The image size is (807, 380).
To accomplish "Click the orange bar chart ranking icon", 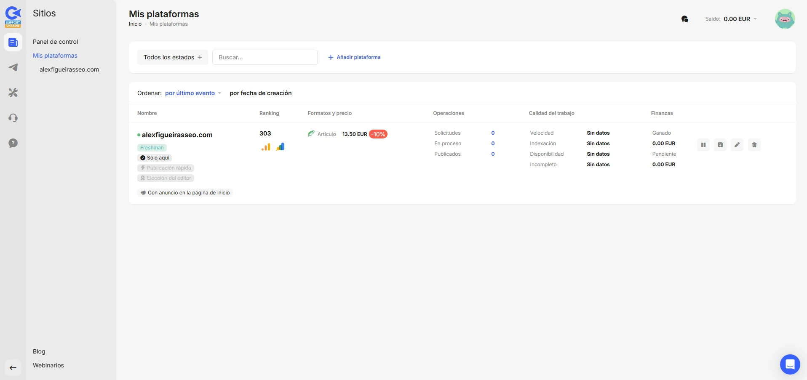I will tap(266, 147).
